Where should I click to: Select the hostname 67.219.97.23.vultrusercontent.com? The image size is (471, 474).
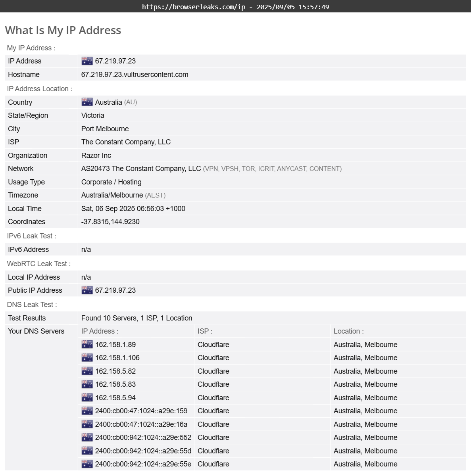tap(135, 75)
